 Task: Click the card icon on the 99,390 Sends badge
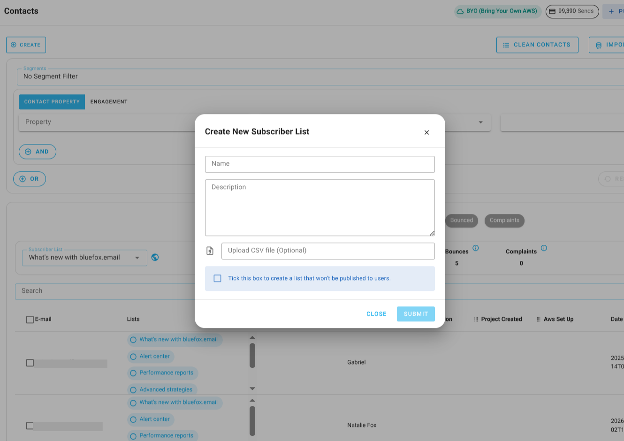(554, 11)
